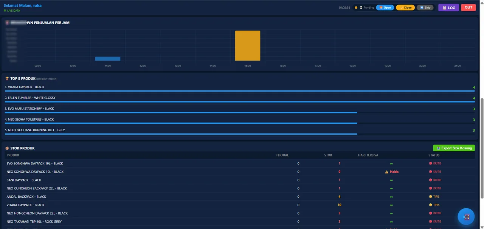484x229 pixels.
Task: Click the warning icon next to Habis
Action: (386, 172)
